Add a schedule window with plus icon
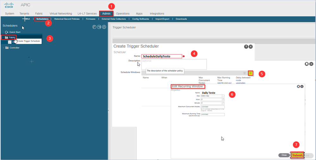The width and height of the screenshot is (316, 160). click(x=250, y=73)
